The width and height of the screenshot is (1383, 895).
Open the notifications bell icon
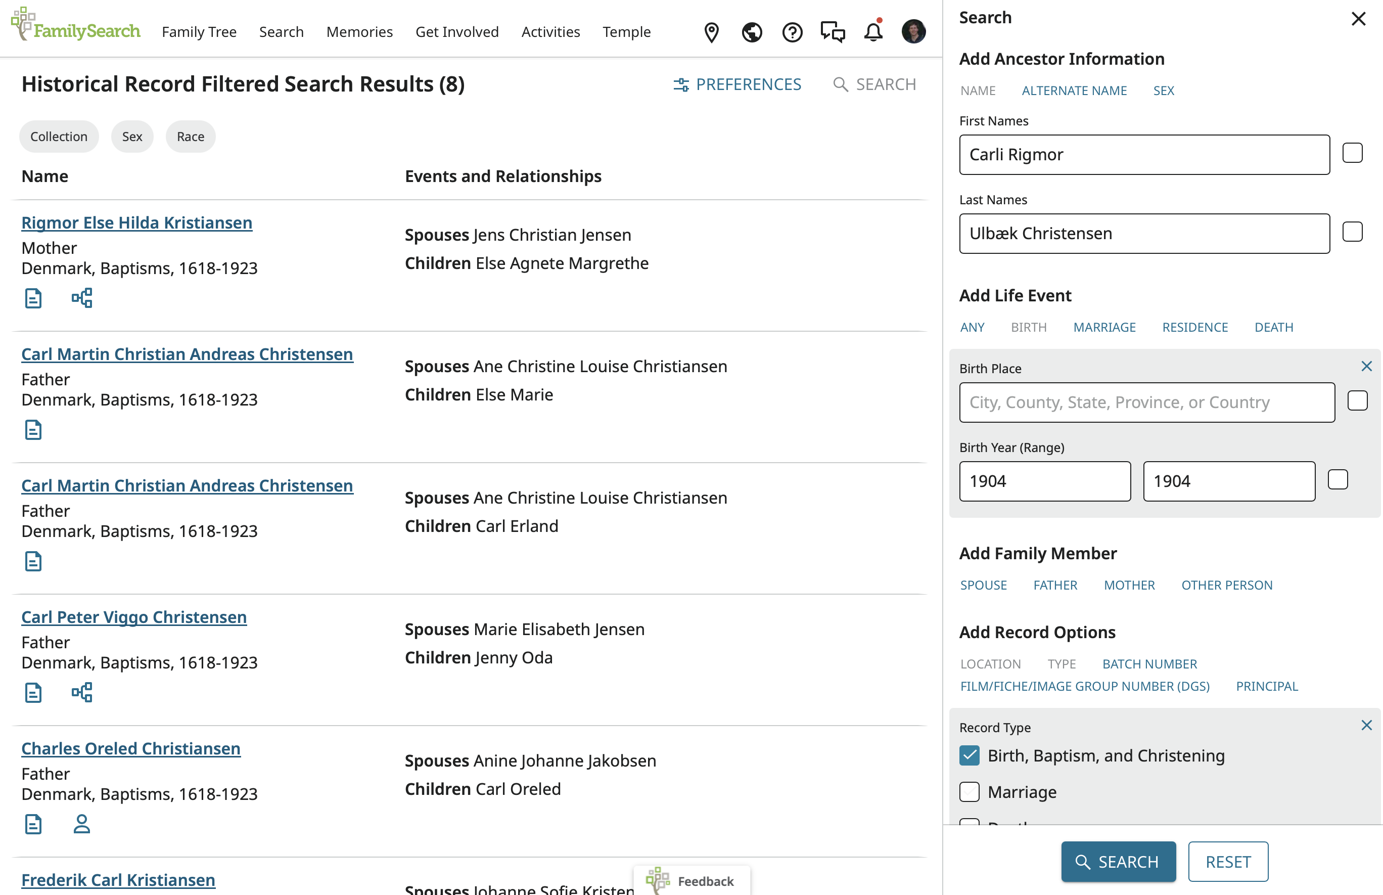pos(872,32)
